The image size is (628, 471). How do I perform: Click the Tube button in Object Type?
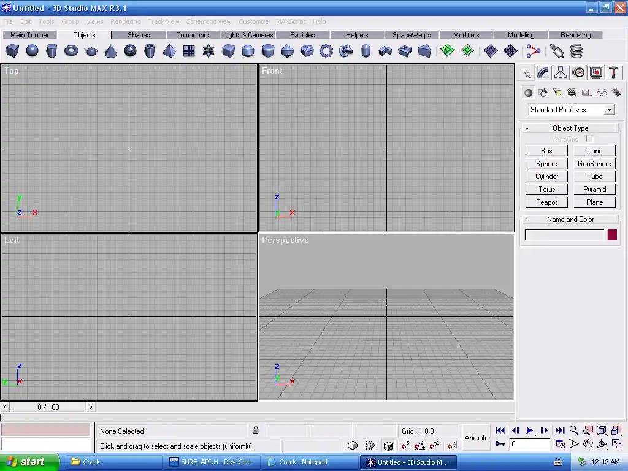point(594,177)
